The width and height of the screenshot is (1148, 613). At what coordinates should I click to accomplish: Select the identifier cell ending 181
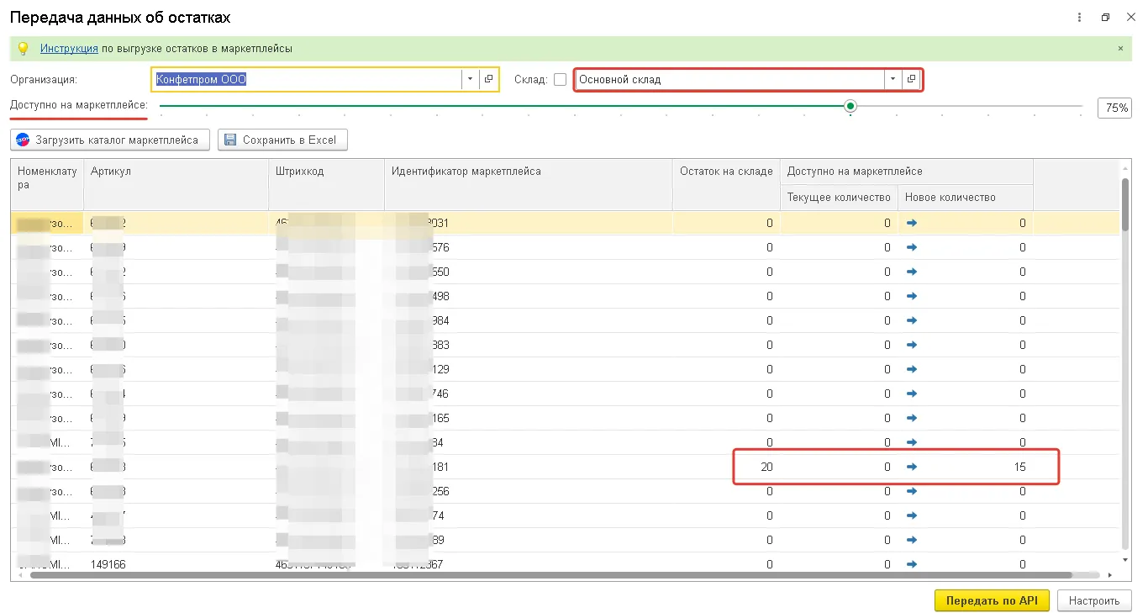[528, 467]
